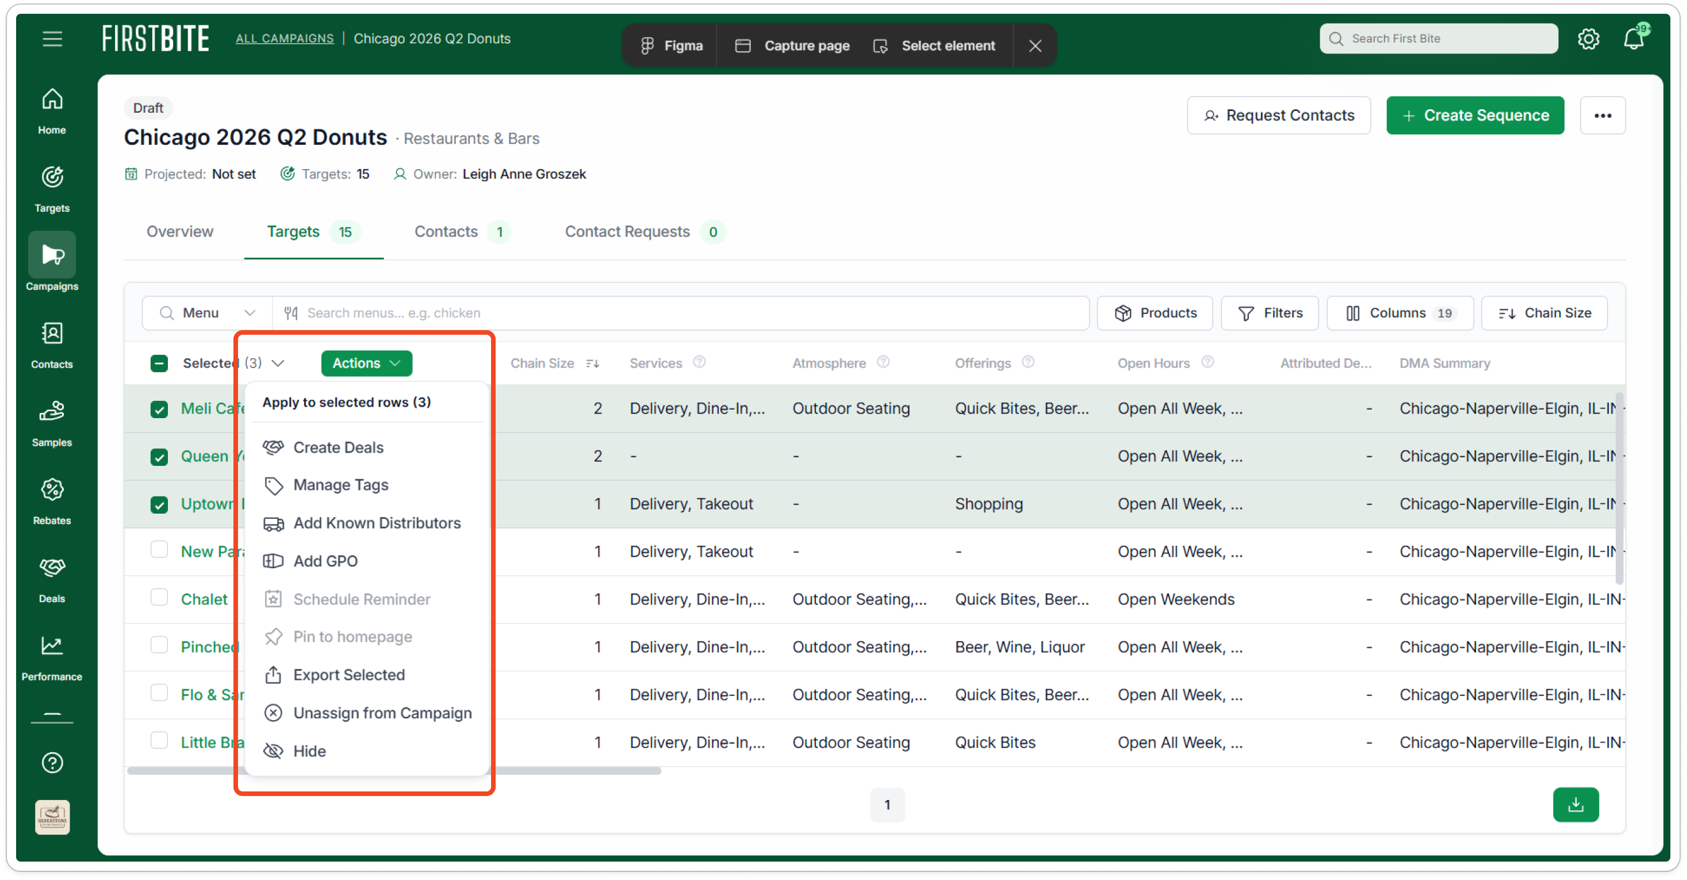Click the Create Sequence button

coord(1474,116)
